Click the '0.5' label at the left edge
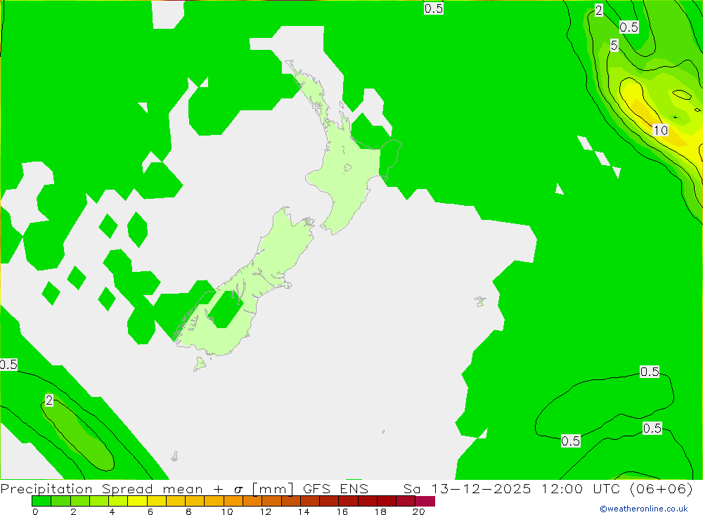Viewport: 703px width, 515px height. pos(8,365)
